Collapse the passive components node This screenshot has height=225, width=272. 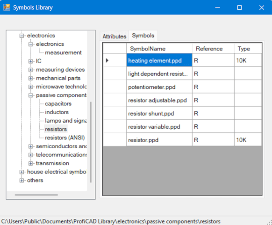pos(30,95)
